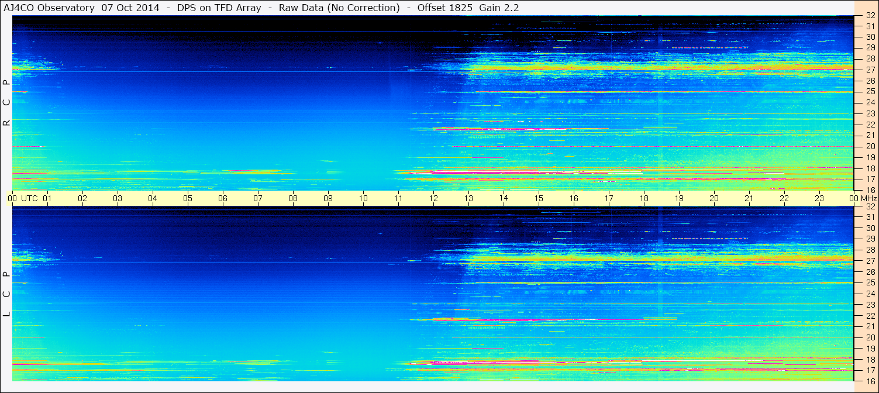Click the 28 MHz tick on LCP frequency scale
The width and height of the screenshot is (879, 393).
(870, 250)
